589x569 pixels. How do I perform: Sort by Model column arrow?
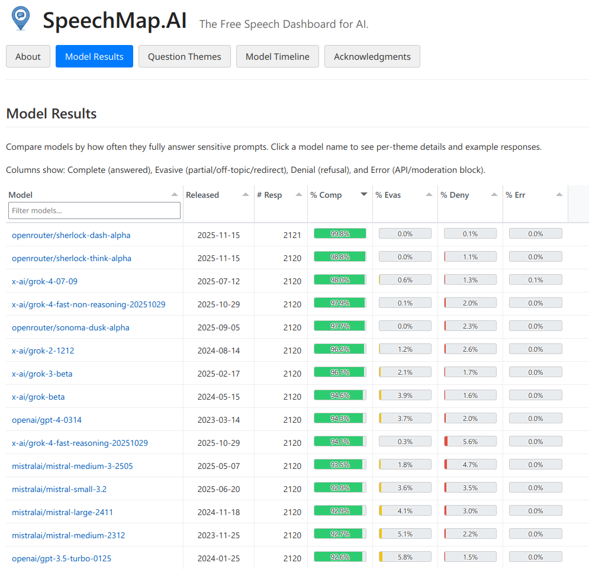point(174,195)
